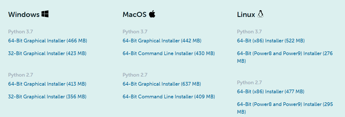Click the Linux section heading
345x117 pixels.
tap(251, 14)
